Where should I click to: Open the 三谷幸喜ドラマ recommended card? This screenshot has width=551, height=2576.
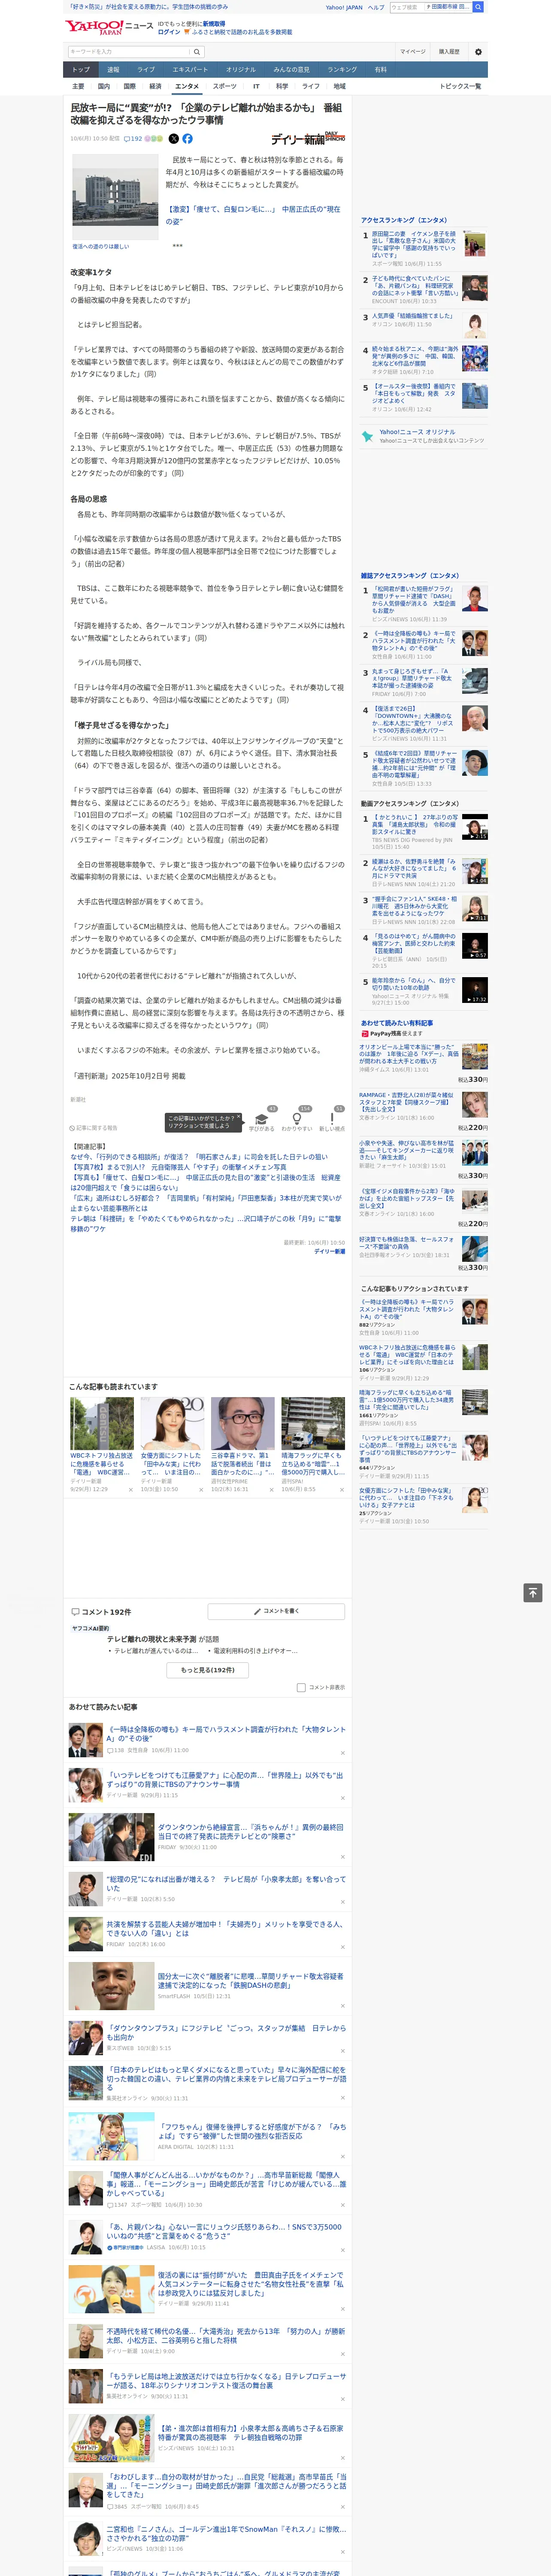[242, 1445]
